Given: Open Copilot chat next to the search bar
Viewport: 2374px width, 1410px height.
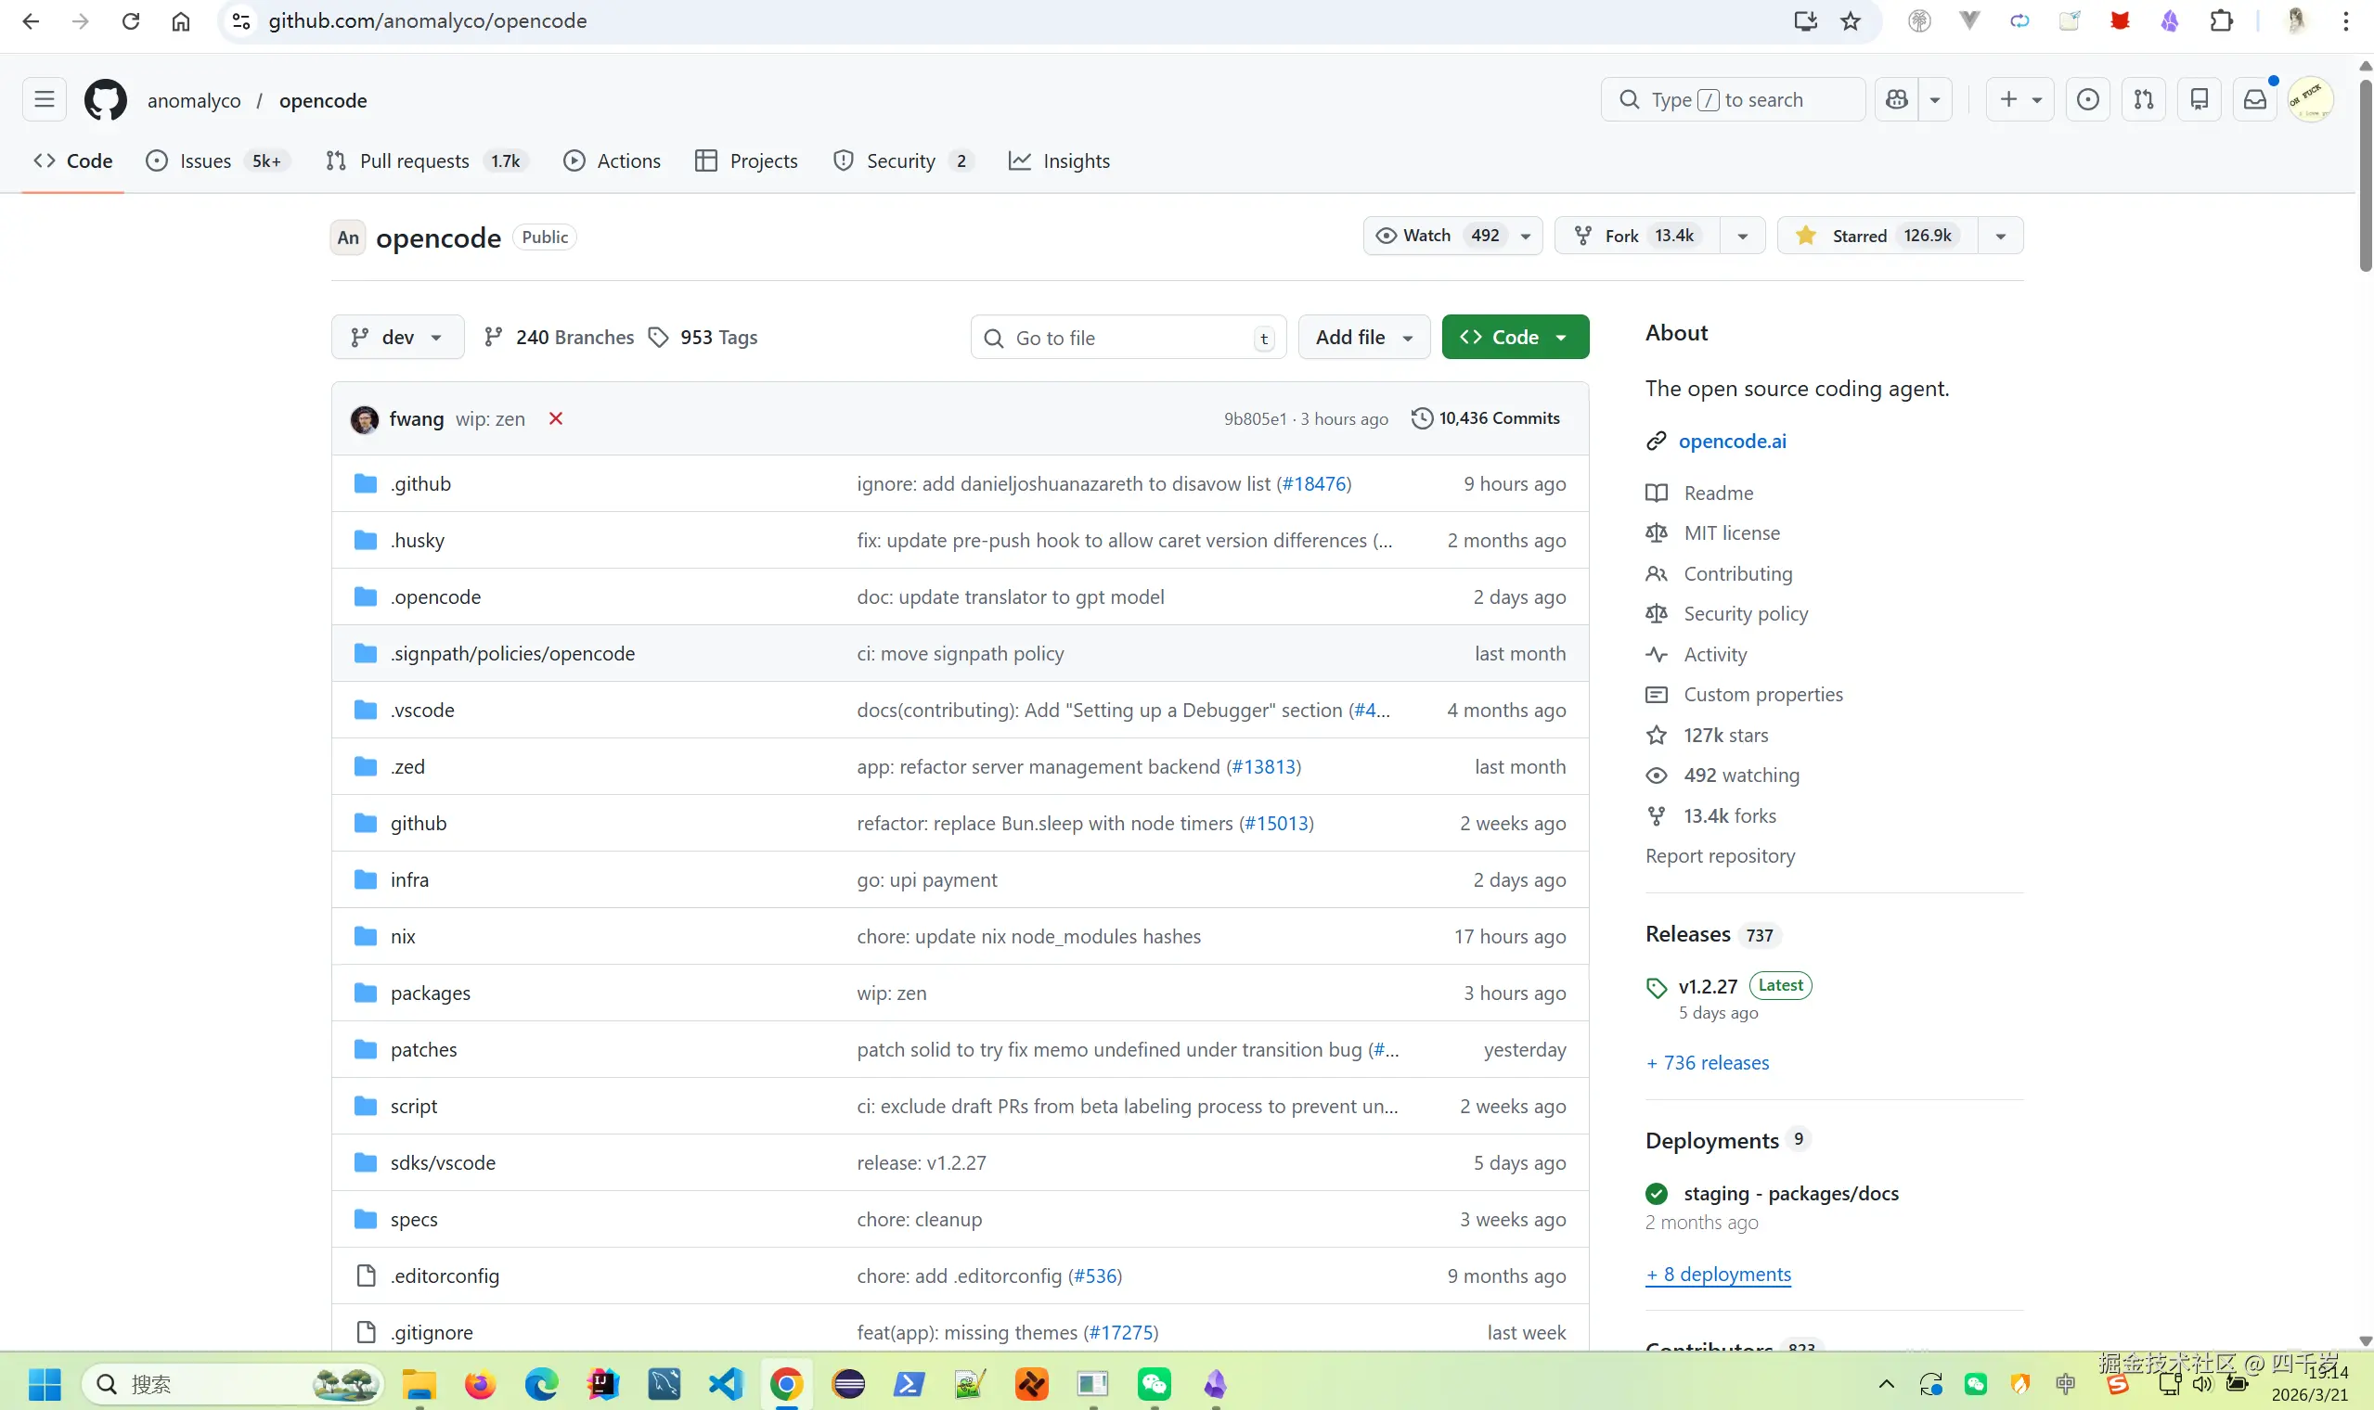Looking at the screenshot, I should pos(1895,99).
